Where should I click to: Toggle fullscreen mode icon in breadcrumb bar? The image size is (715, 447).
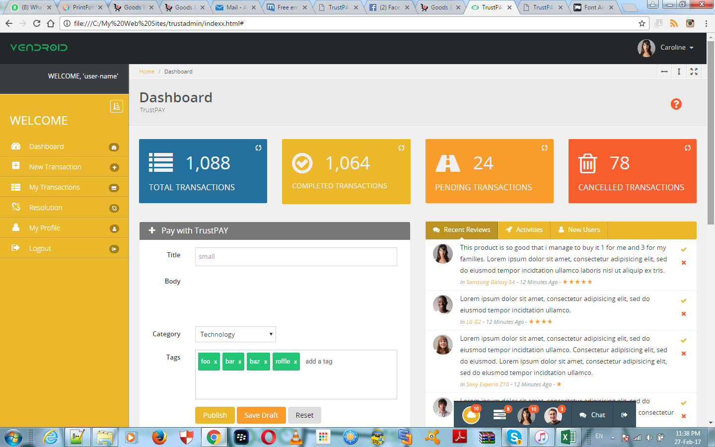pos(694,72)
